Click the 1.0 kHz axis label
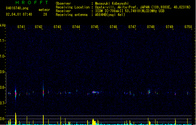 click(x=2, y=56)
